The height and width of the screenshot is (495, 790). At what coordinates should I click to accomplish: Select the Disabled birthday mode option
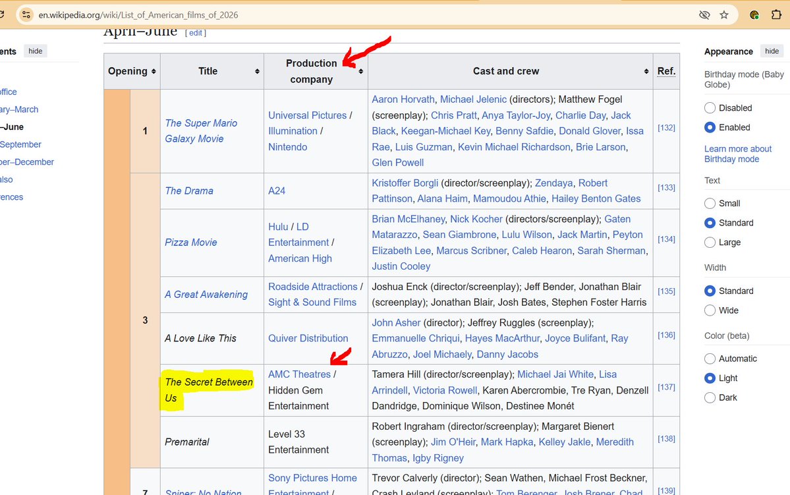(x=710, y=108)
